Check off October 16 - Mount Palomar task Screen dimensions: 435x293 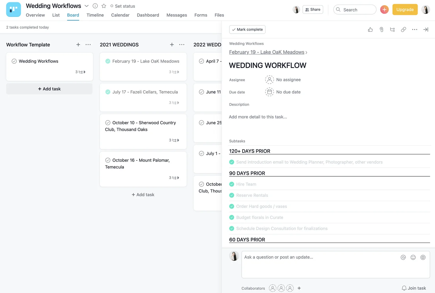point(108,160)
